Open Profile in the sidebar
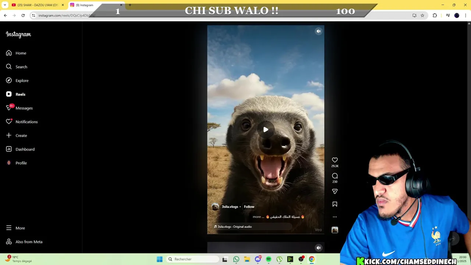471x265 pixels. pyautogui.click(x=17, y=163)
